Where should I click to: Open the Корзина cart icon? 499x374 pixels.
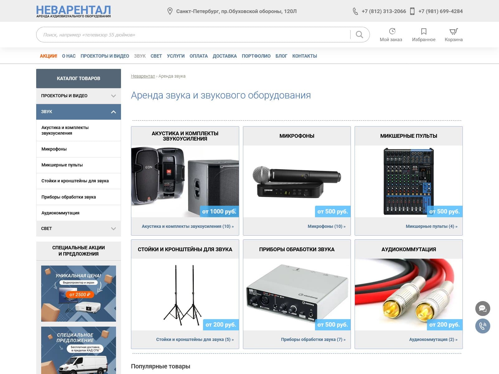(453, 31)
